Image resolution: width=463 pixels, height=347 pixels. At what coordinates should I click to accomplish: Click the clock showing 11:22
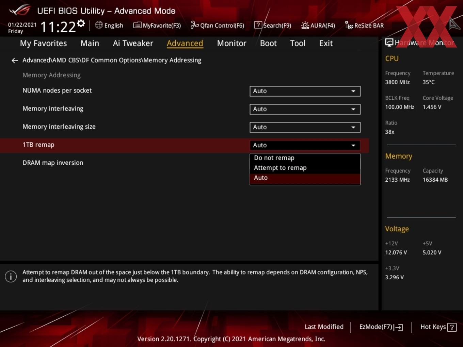(58, 27)
